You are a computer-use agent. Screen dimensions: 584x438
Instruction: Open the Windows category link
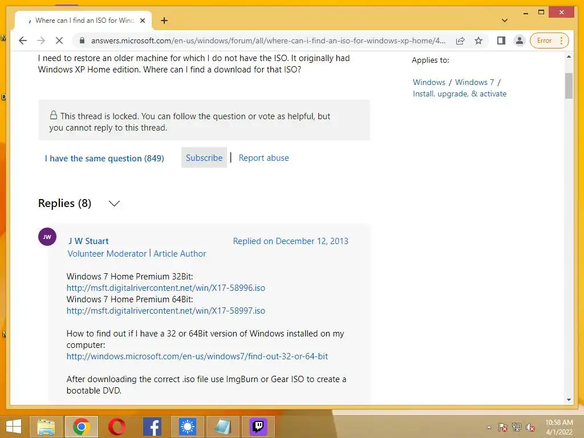429,82
